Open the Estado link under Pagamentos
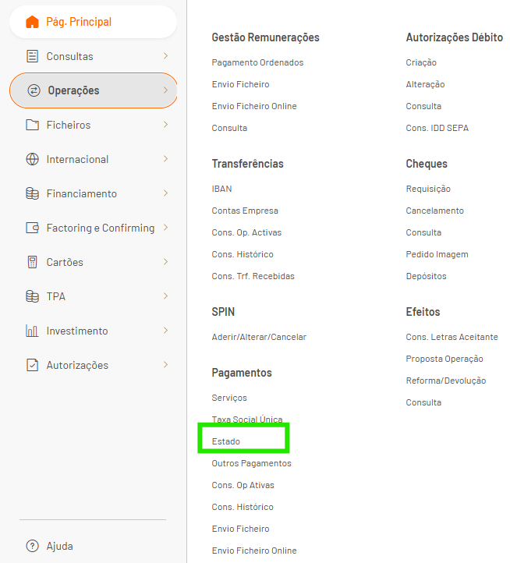 tap(226, 441)
